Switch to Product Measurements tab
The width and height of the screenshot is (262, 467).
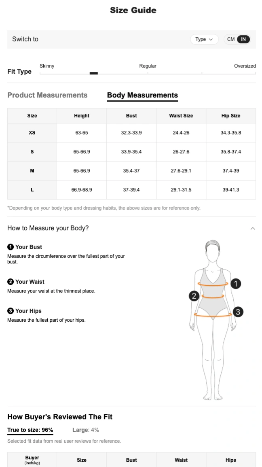pos(47,95)
